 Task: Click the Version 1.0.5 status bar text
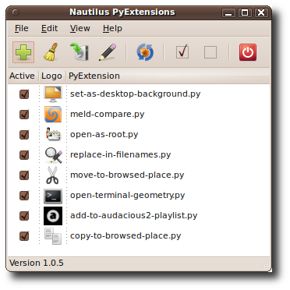pos(37,263)
